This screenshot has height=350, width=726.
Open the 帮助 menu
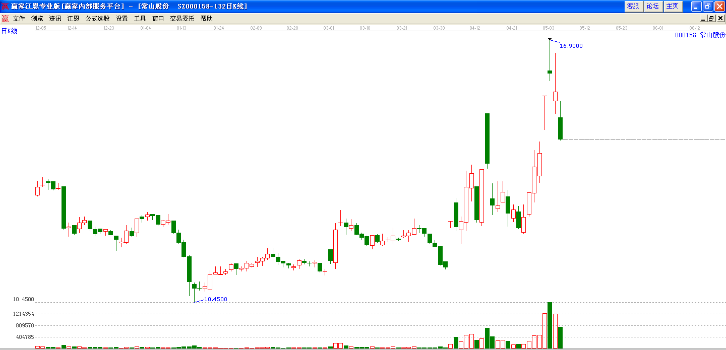(207, 18)
